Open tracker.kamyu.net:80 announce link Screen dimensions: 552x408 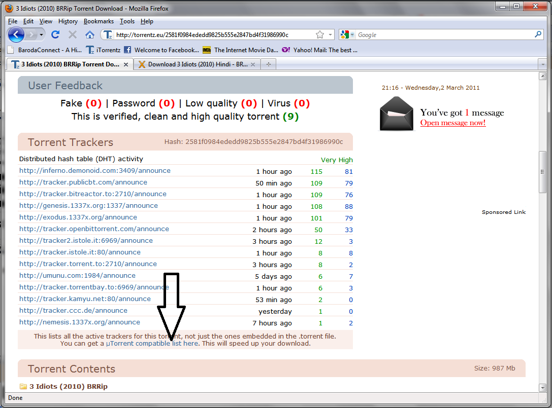point(85,299)
